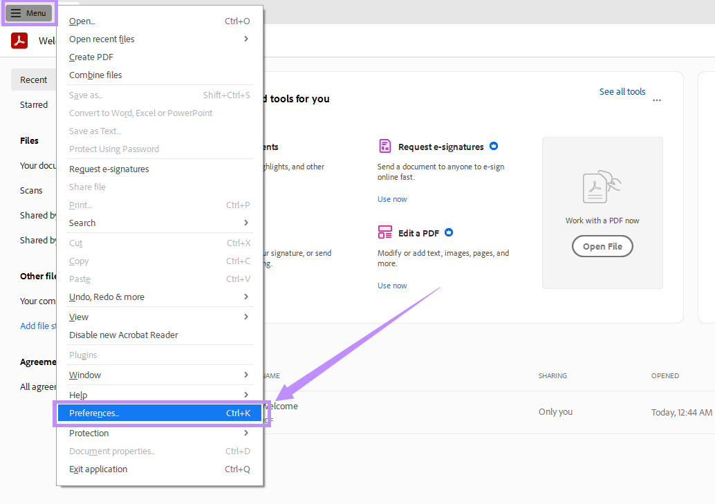
Task: Click the Adobe Acrobat Reader logo
Action: pos(18,41)
